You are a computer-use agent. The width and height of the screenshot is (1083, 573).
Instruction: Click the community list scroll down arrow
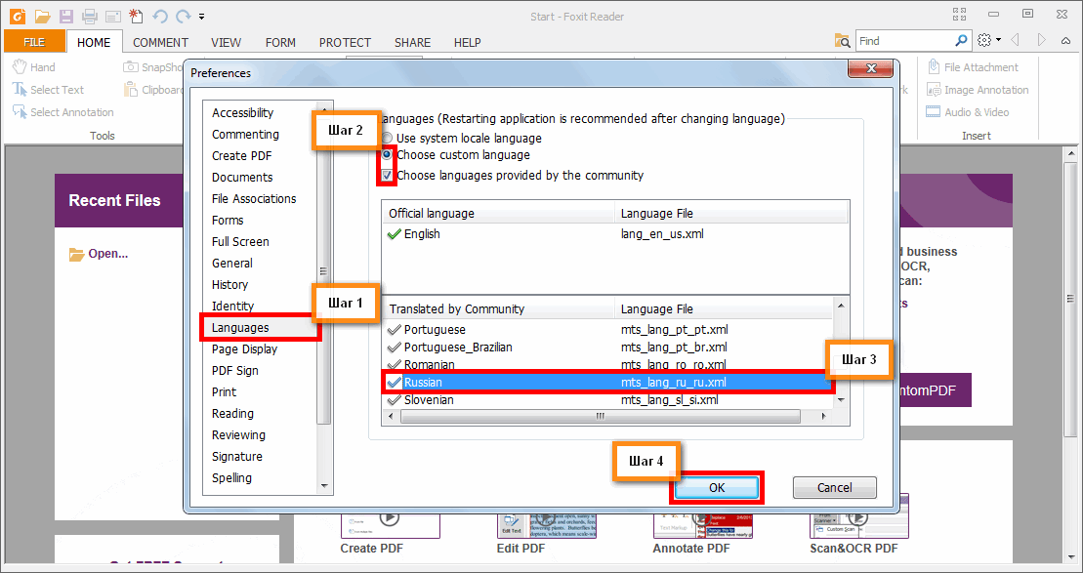click(x=841, y=399)
